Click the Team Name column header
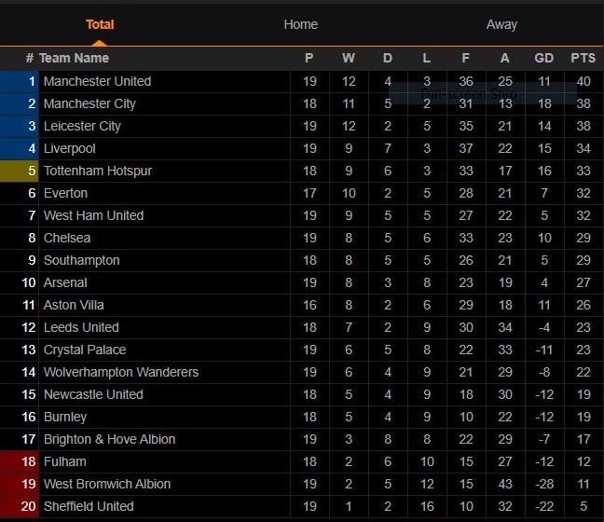Viewport: 604px width, 522px height. pyautogui.click(x=74, y=58)
